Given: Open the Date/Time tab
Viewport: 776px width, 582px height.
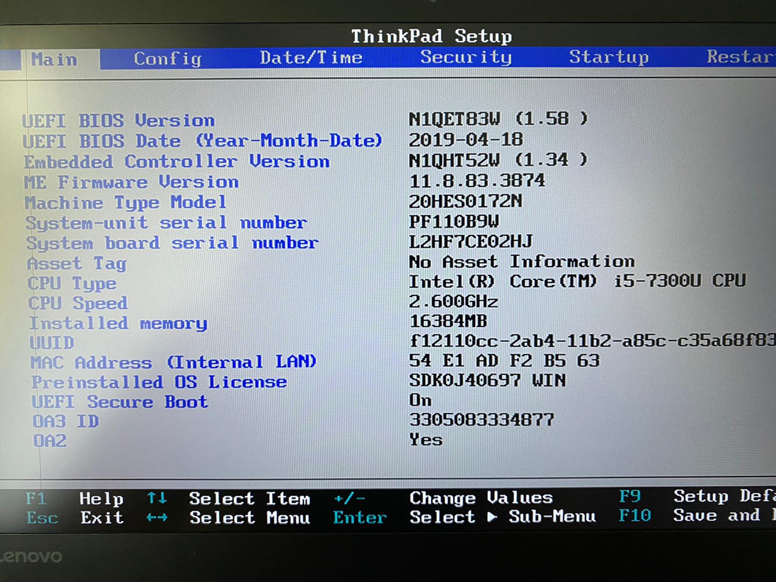Looking at the screenshot, I should 311,58.
